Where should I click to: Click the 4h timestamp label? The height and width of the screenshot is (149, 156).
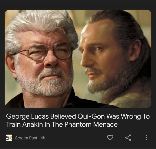click(x=43, y=138)
